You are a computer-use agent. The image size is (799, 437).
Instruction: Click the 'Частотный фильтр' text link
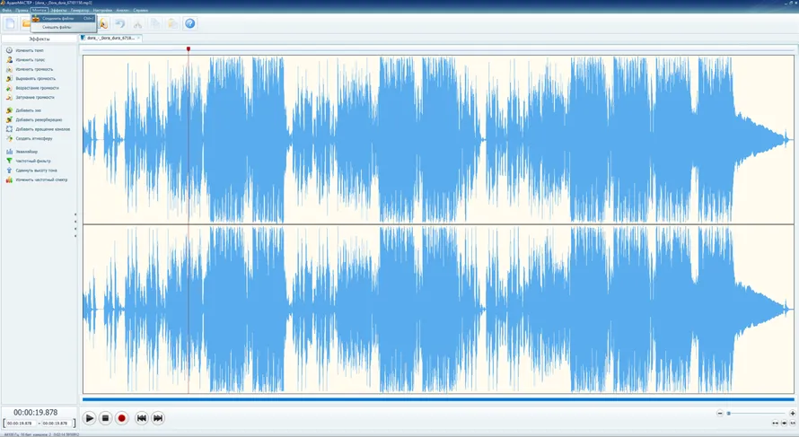(x=33, y=161)
